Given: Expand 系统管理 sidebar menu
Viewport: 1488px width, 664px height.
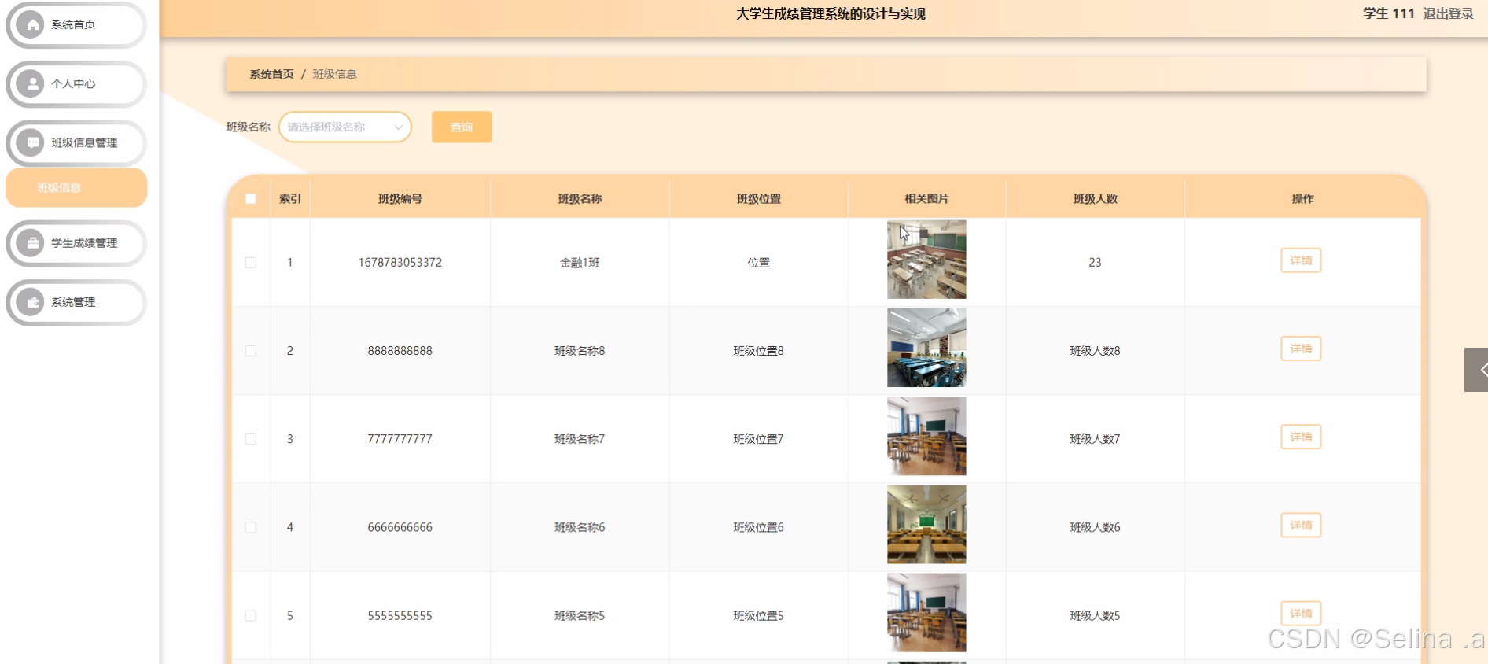Looking at the screenshot, I should point(76,302).
